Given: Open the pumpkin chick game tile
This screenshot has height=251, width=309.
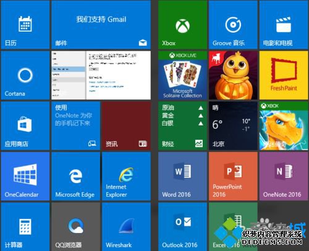Looking at the screenshot, I should [x=233, y=75].
